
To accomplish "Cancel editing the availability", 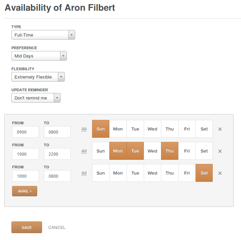I will coord(57,227).
